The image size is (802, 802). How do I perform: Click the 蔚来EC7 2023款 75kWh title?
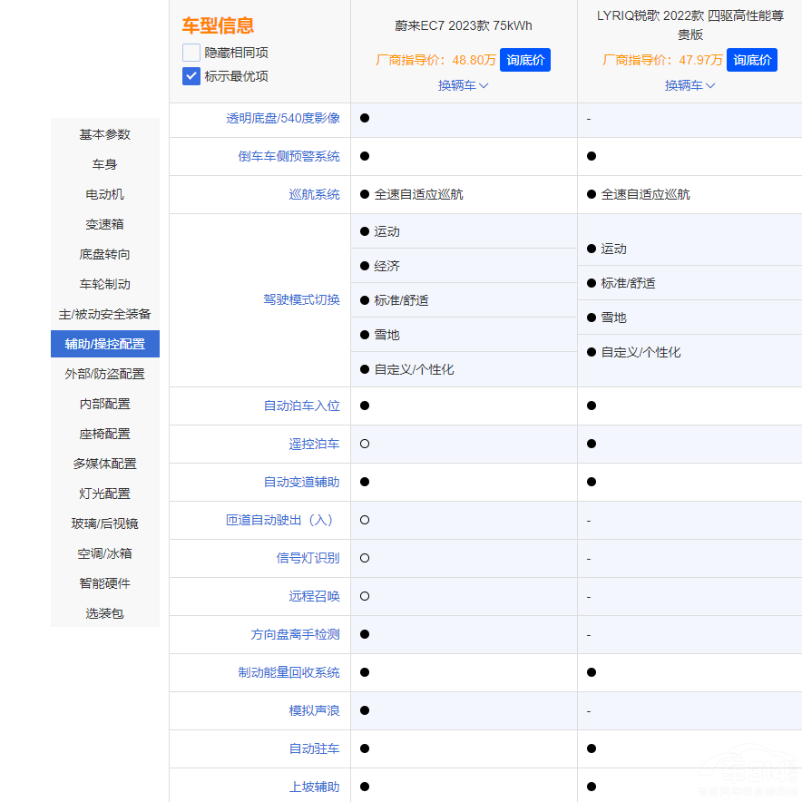tap(464, 25)
